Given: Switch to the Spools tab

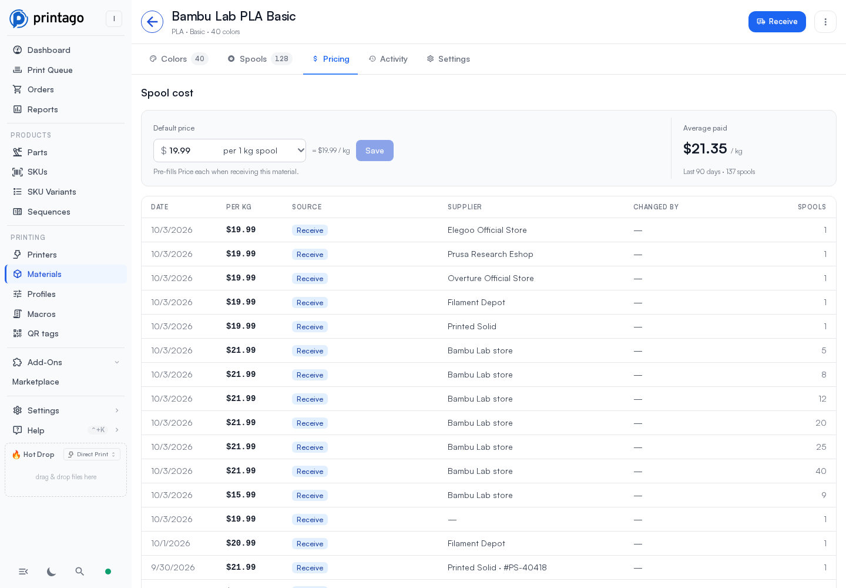Looking at the screenshot, I should point(260,59).
